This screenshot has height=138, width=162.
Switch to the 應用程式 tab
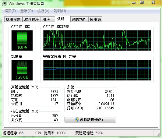coord(13,19)
